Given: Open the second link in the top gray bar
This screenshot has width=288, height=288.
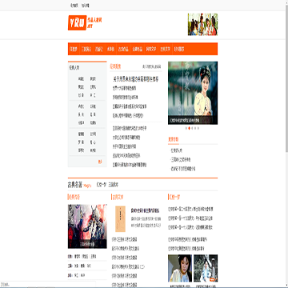Looking at the screenshot, I should (86, 5).
